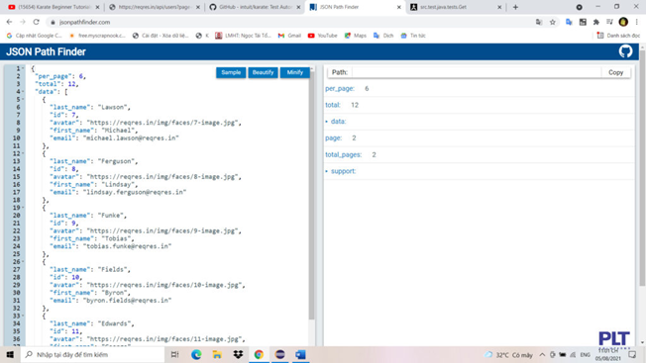Open the YouTube bookmark
Image resolution: width=646 pixels, height=363 pixels.
click(x=323, y=36)
